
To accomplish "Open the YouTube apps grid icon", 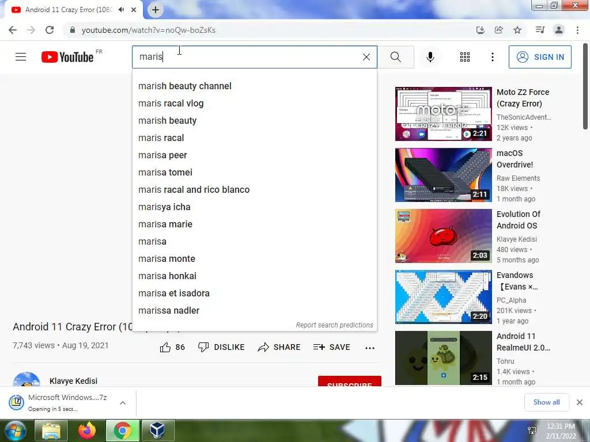I will tap(465, 57).
